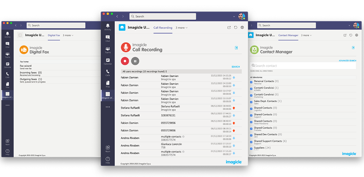Uncheck the Personal Contacts directory checkbox
The width and height of the screenshot is (364, 177).
[252, 82]
